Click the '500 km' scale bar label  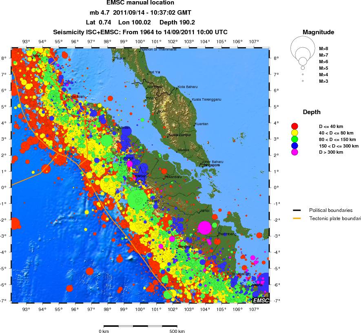(x=177, y=331)
